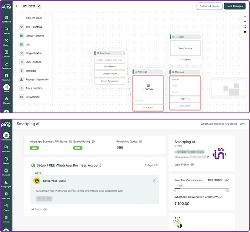This screenshot has height=232, width=250.
Task: Click Add Keyword in Flow Start
Action: (x=110, y=67)
